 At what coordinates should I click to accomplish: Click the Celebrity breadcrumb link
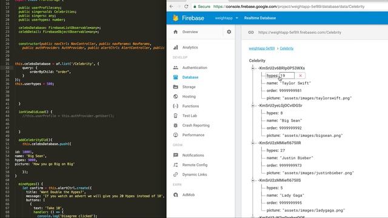pyautogui.click(x=287, y=48)
